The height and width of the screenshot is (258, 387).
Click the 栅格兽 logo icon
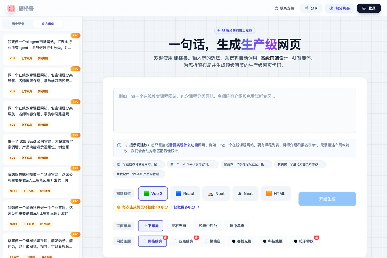point(11,9)
